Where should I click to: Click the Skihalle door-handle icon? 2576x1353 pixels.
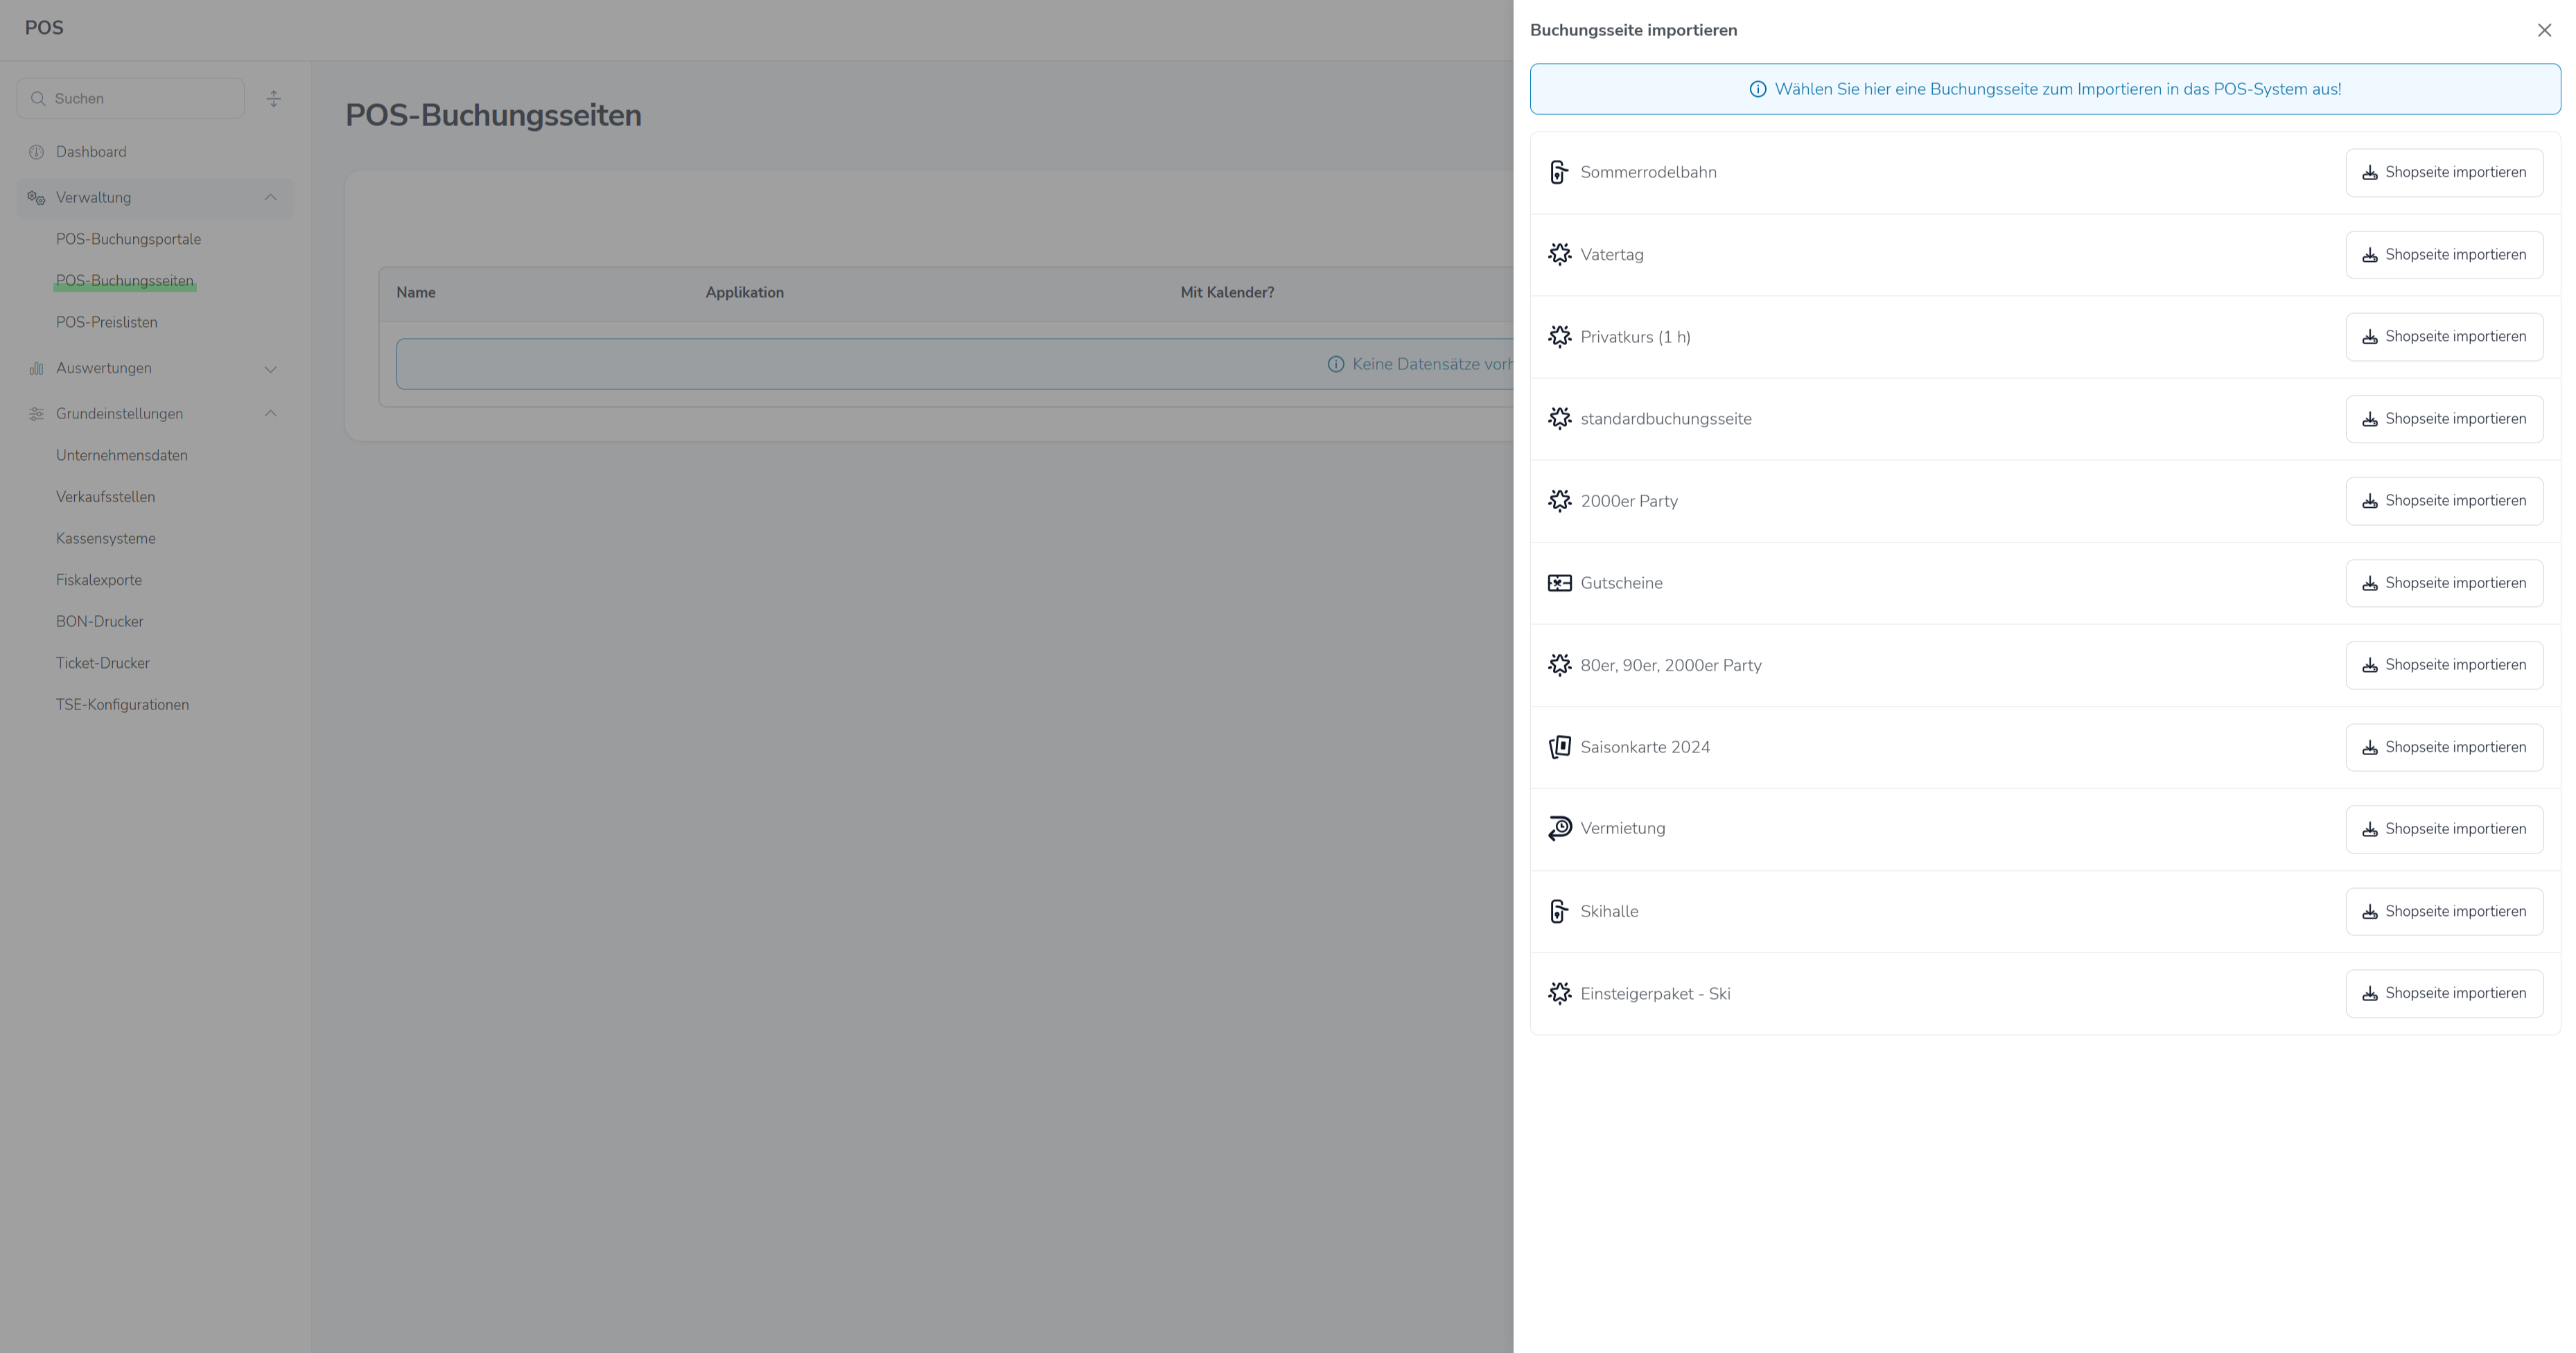coord(1559,911)
